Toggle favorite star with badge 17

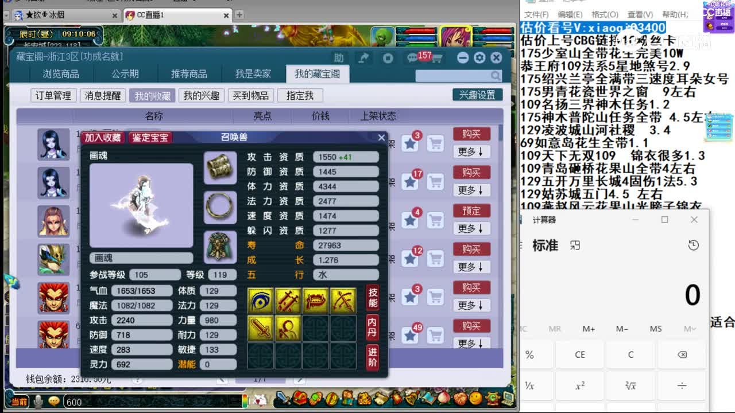click(x=410, y=182)
